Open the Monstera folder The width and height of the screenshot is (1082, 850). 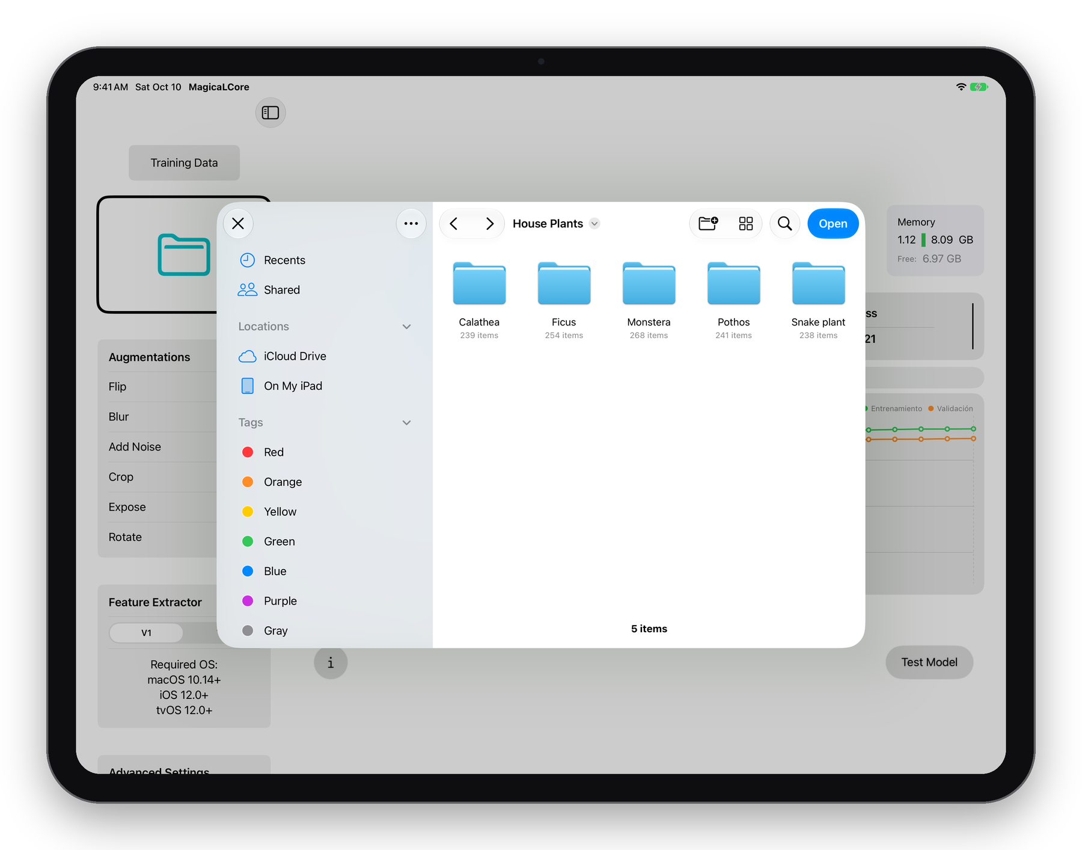pos(649,300)
